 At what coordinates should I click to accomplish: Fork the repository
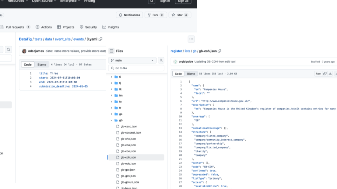tap(156, 15)
